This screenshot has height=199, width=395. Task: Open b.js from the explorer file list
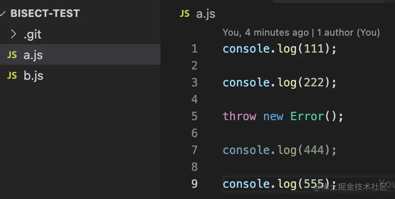[x=34, y=76]
